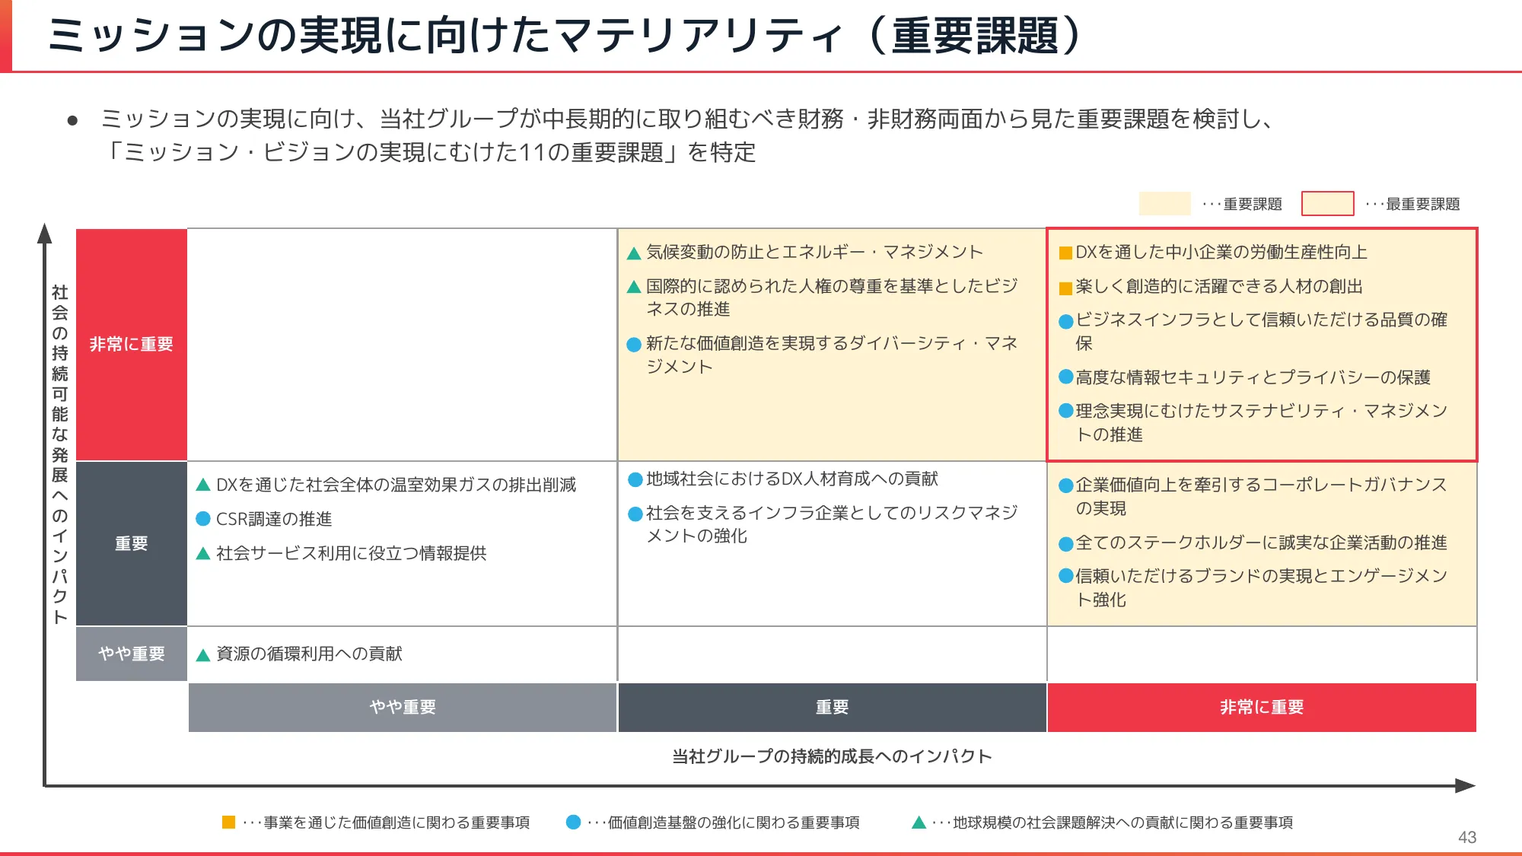Expand the やや重要 row header cell
This screenshot has width=1522, height=856.
click(x=131, y=653)
